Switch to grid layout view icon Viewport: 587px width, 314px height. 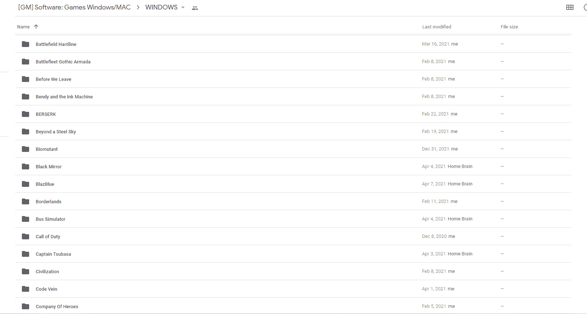[x=570, y=7]
